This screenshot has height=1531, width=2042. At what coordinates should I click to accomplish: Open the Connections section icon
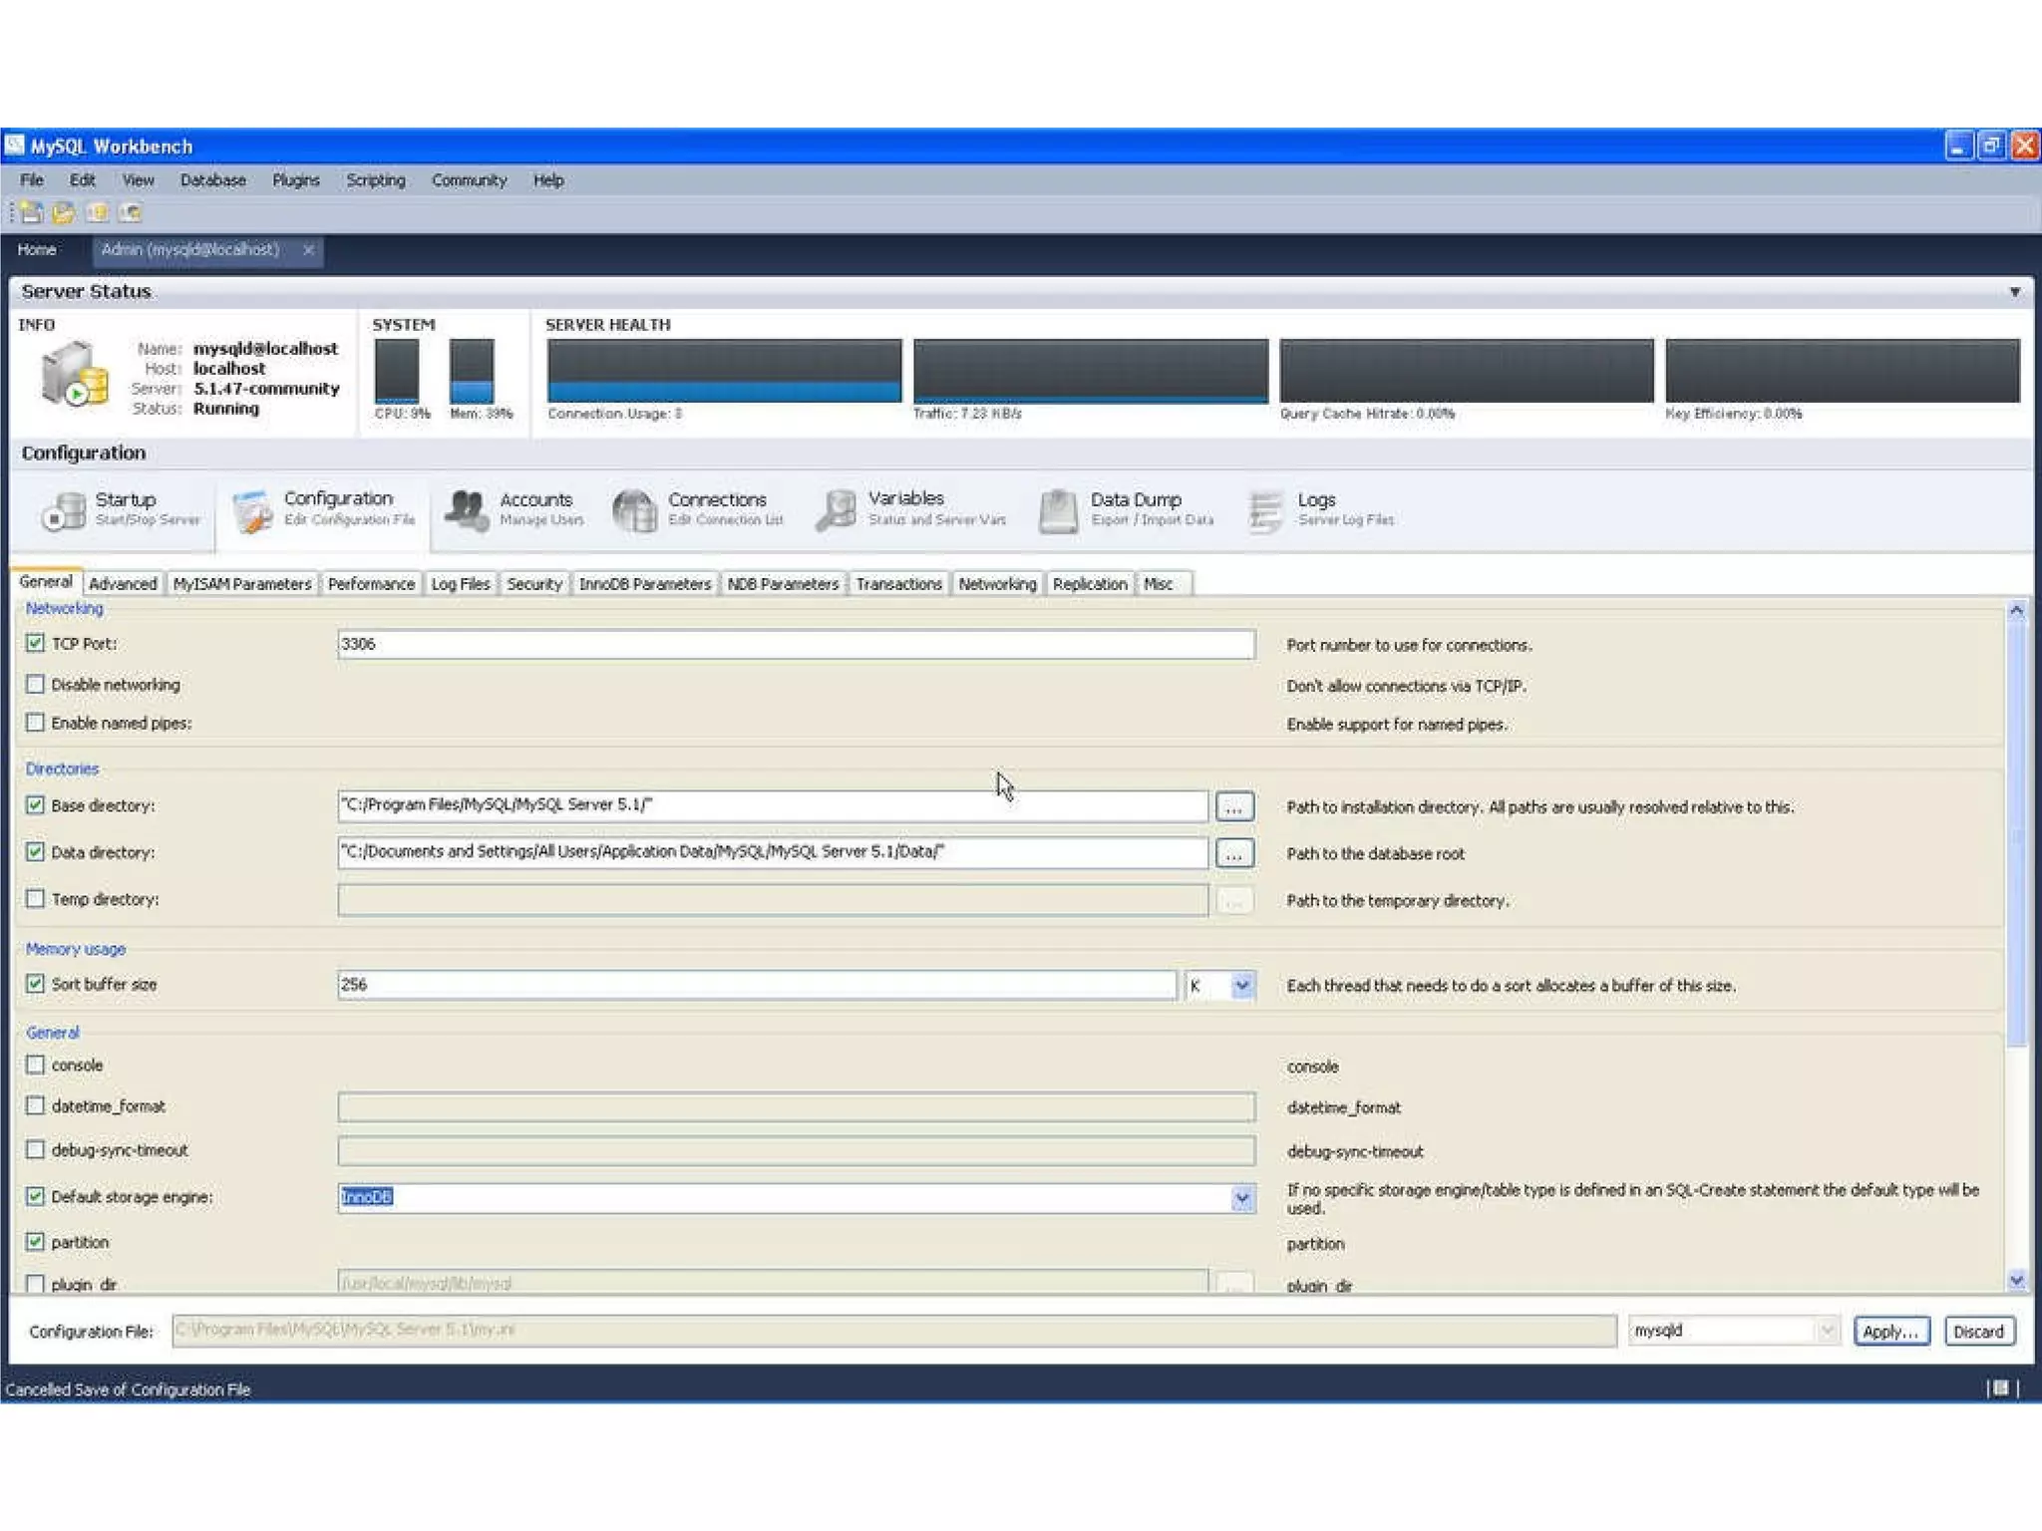(x=635, y=510)
